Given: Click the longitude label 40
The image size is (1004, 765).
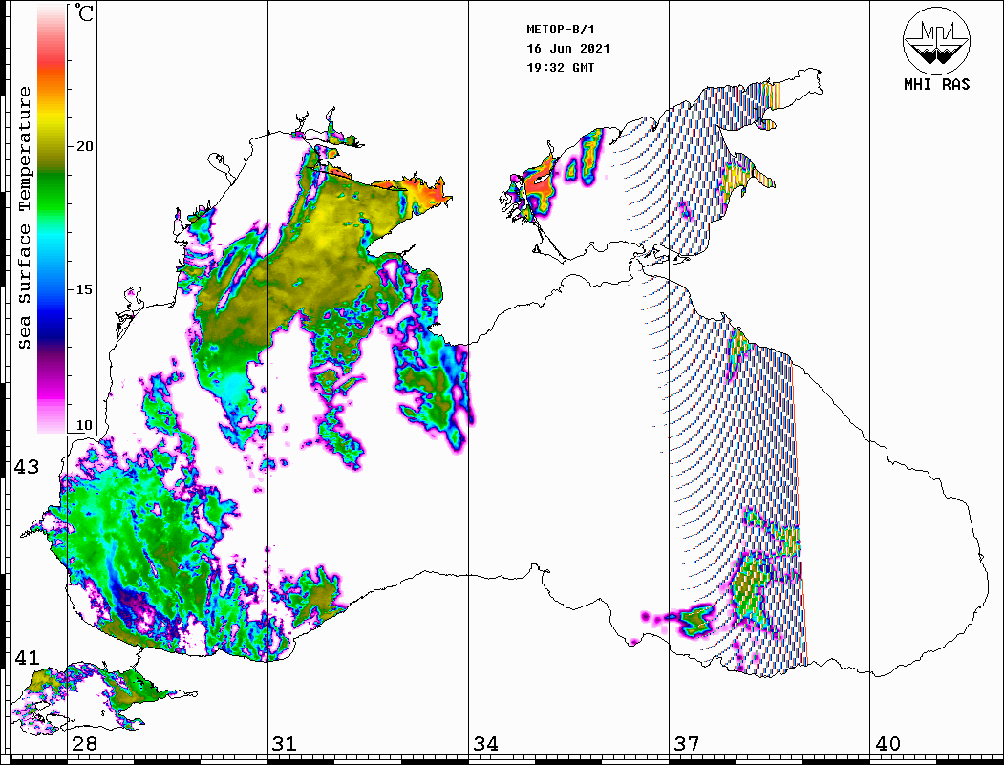Looking at the screenshot, I should coord(887,744).
